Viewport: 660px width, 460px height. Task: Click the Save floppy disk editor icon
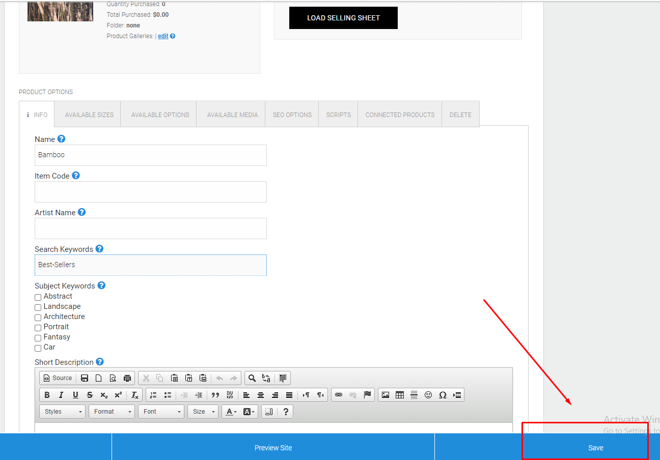coord(85,378)
